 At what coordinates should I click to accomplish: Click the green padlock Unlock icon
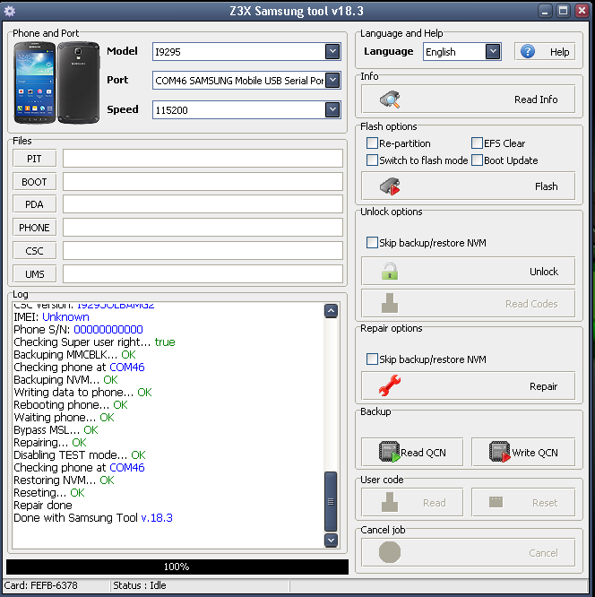point(390,272)
